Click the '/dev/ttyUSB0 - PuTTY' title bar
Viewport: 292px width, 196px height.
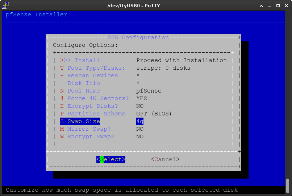click(134, 6)
